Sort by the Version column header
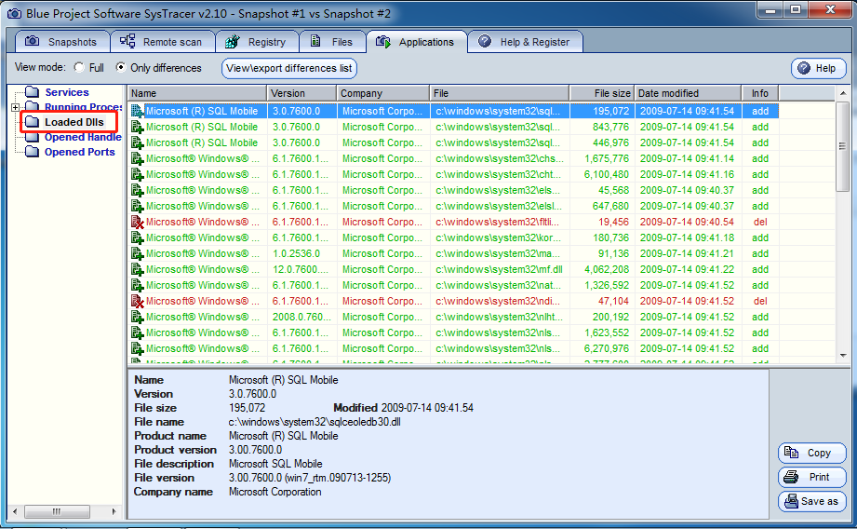Viewport: 857px width, 529px height. click(x=302, y=93)
